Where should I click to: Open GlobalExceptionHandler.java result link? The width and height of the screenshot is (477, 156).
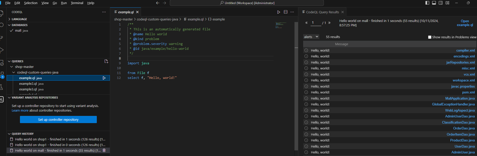click(453, 104)
